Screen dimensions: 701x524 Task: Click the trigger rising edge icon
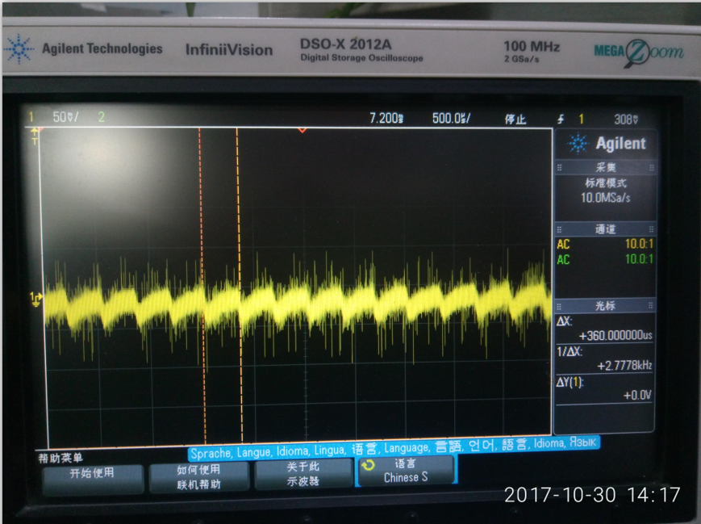[x=561, y=119]
